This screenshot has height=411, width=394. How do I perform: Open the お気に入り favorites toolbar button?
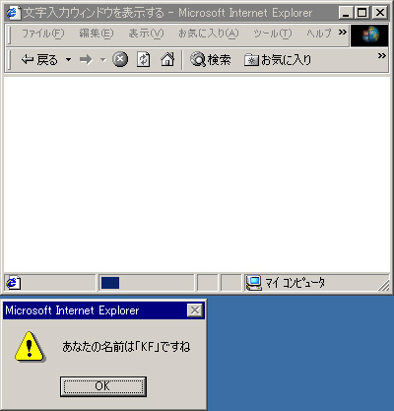(x=278, y=60)
